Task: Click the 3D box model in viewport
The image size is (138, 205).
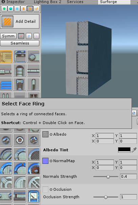Action: tap(88, 58)
